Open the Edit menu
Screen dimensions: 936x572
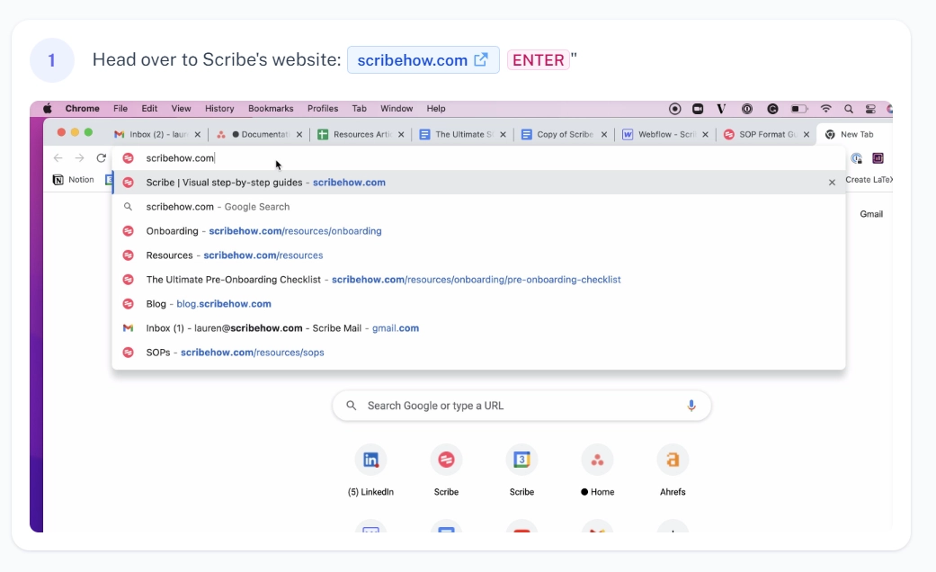[x=149, y=109]
